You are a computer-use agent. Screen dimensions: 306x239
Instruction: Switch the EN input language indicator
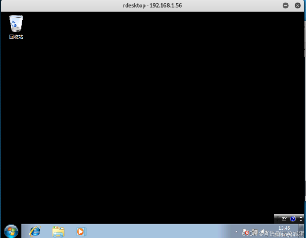(x=284, y=219)
